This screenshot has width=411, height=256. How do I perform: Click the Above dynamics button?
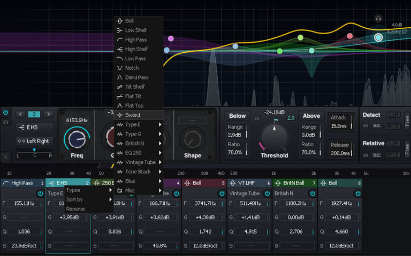click(x=311, y=116)
